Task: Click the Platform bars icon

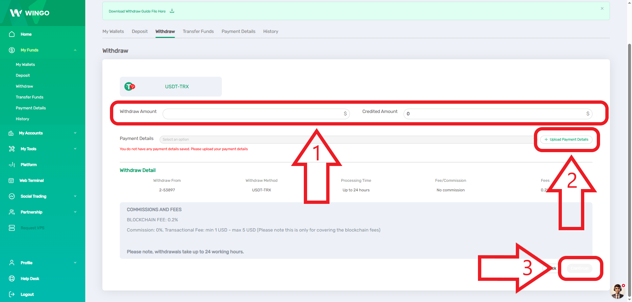Action: [x=12, y=165]
